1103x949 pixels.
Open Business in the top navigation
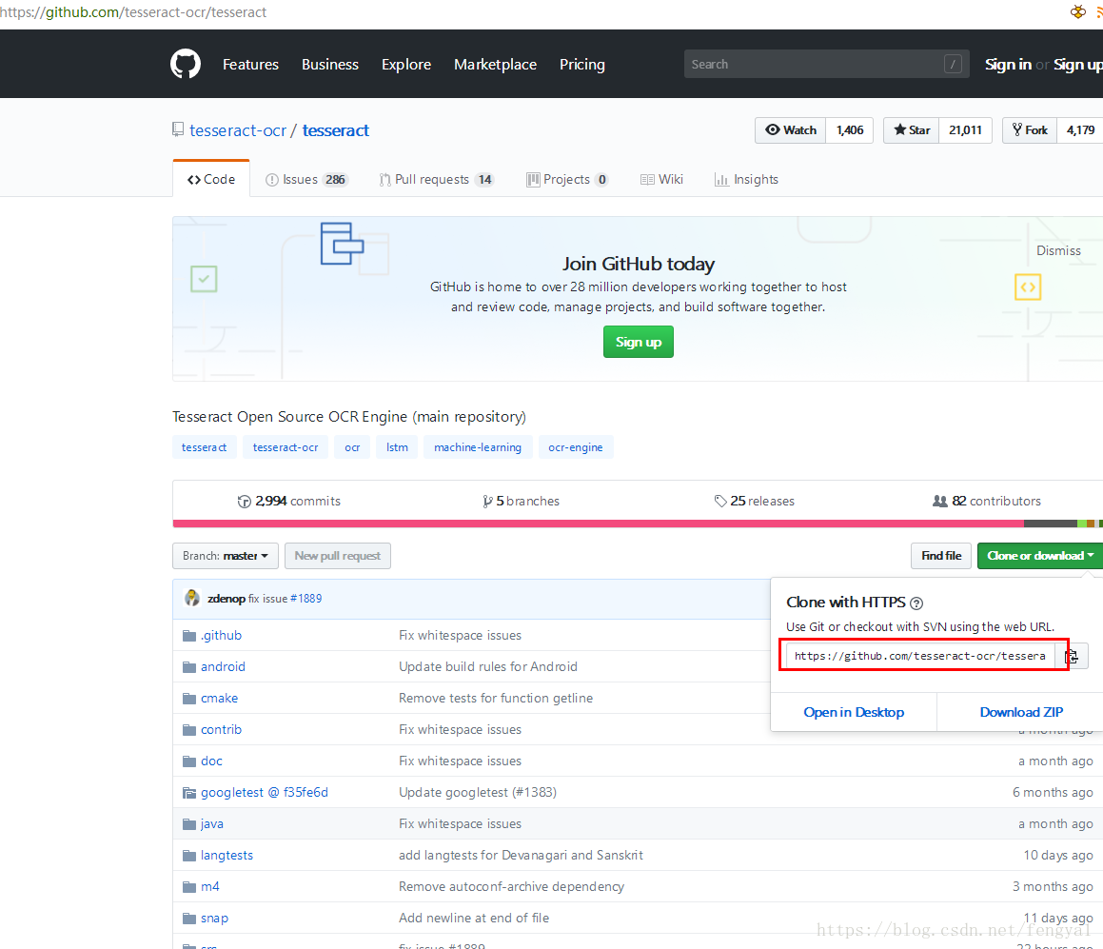tap(330, 64)
